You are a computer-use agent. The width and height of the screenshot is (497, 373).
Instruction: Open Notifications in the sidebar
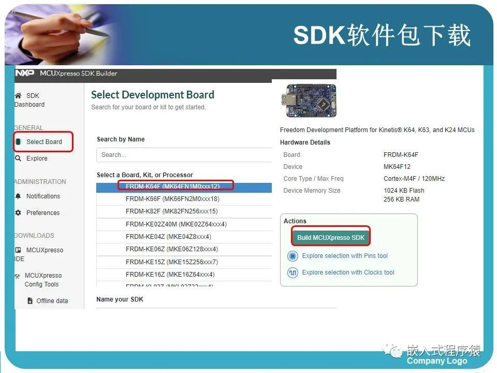click(x=43, y=196)
